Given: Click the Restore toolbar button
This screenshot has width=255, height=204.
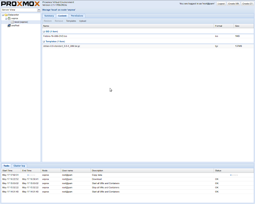Looking at the screenshot, I should pyautogui.click(x=48, y=21).
